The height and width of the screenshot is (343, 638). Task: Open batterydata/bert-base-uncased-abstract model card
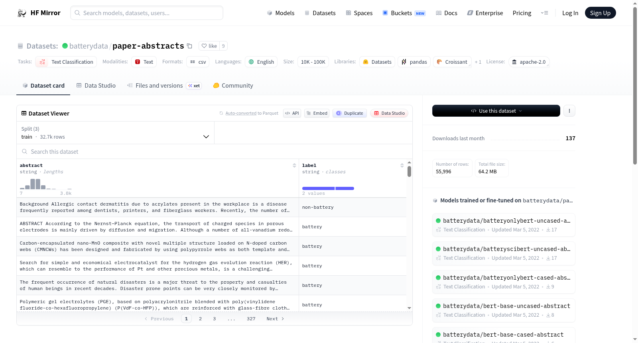tap(504, 310)
